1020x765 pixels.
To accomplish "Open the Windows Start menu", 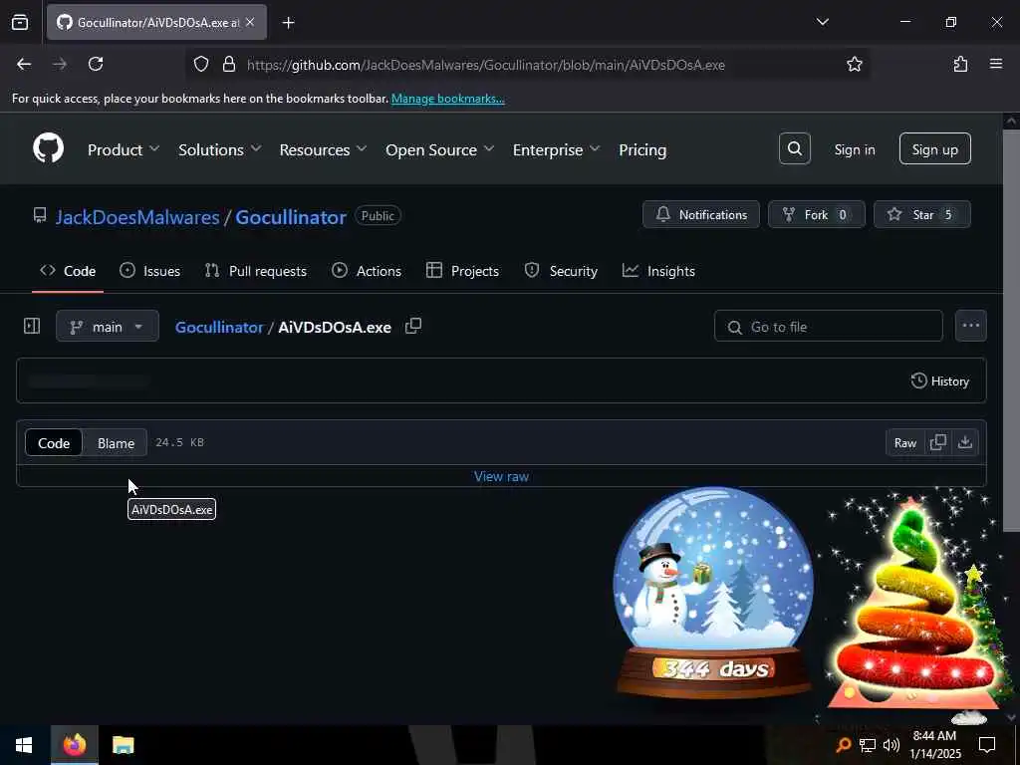I will pos(24,745).
